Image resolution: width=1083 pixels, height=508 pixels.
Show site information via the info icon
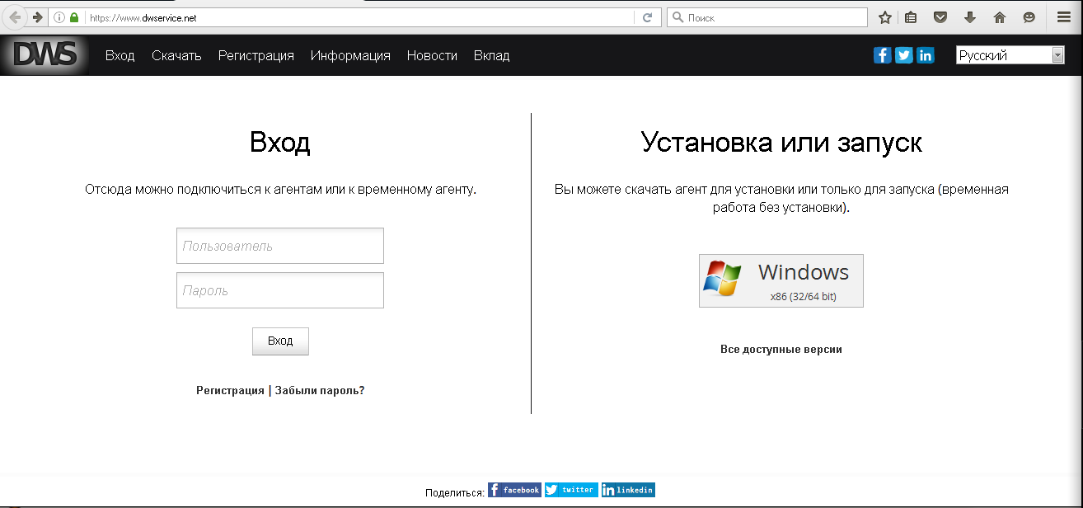coord(59,17)
